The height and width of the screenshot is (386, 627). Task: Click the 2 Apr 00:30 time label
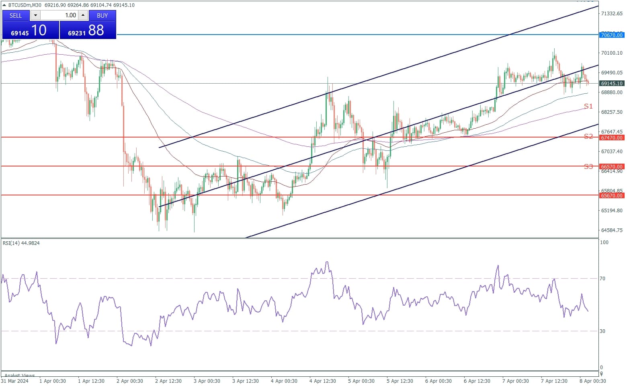point(130,381)
